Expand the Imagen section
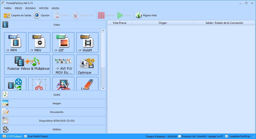Screen dimensions: 256x139 53,103
